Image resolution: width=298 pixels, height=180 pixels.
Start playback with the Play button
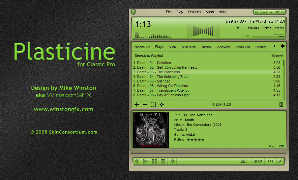pyautogui.click(x=146, y=162)
